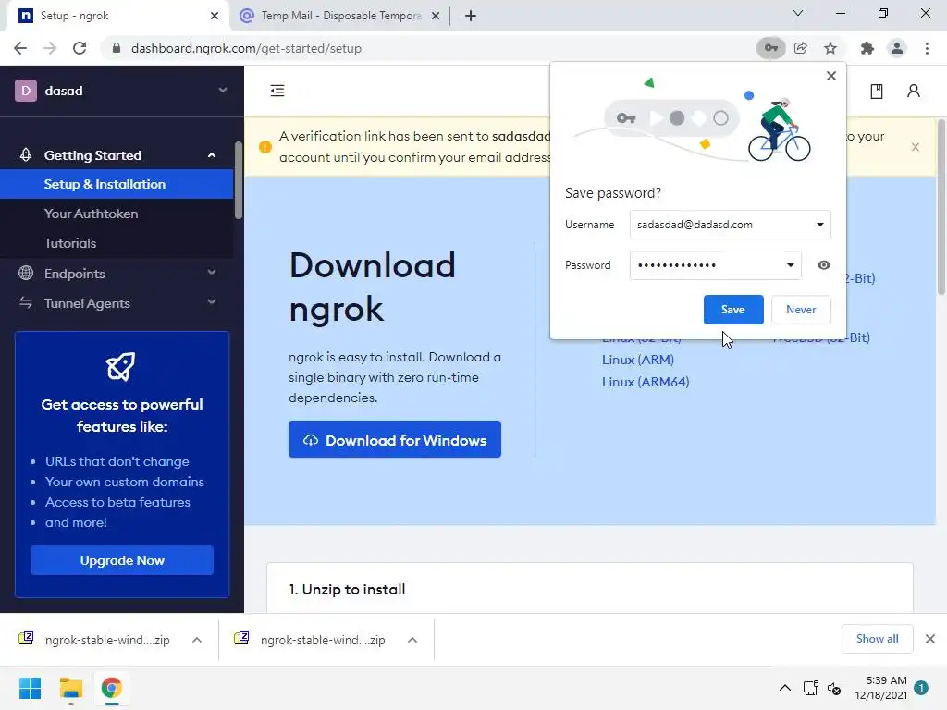This screenshot has height=710, width=947.
Task: Click the Save button for the password
Action: tap(733, 310)
